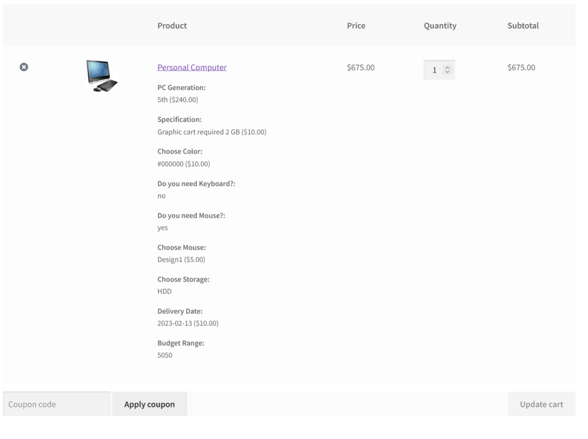Remove Personal Computer from the cart
The image size is (588, 439).
coord(24,67)
